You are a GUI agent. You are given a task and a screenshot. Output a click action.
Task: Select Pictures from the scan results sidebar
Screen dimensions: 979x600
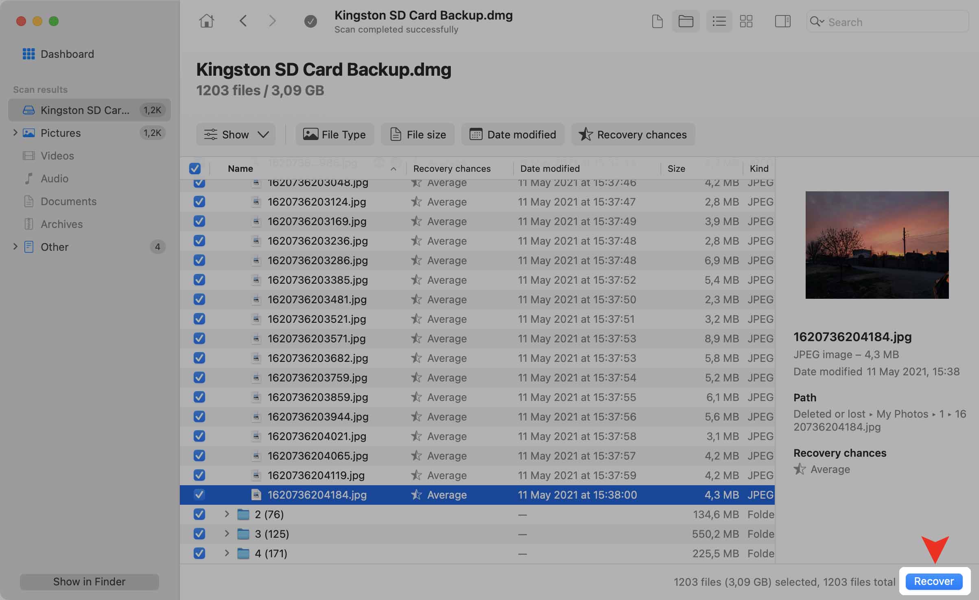[x=61, y=132]
